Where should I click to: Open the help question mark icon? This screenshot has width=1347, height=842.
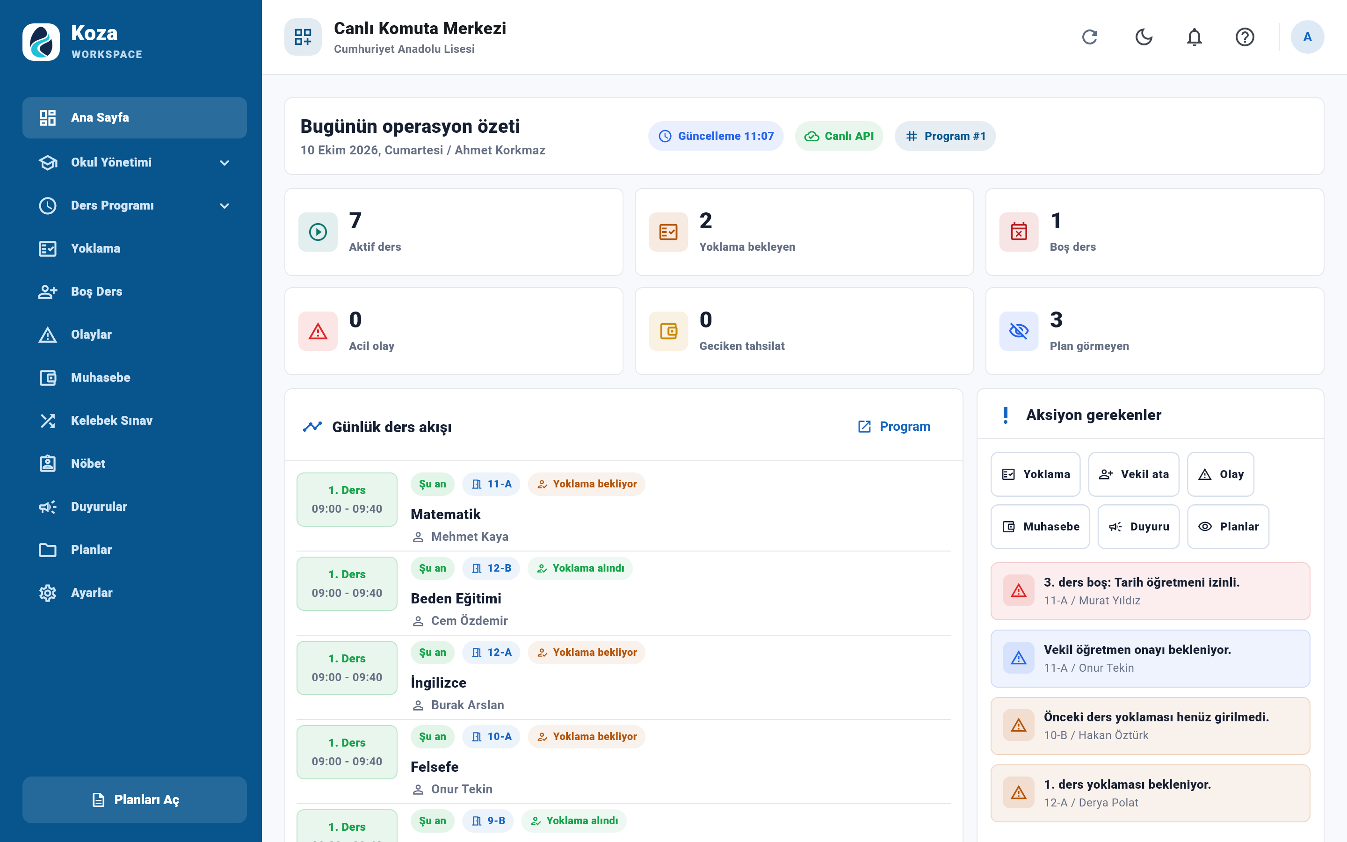1245,37
